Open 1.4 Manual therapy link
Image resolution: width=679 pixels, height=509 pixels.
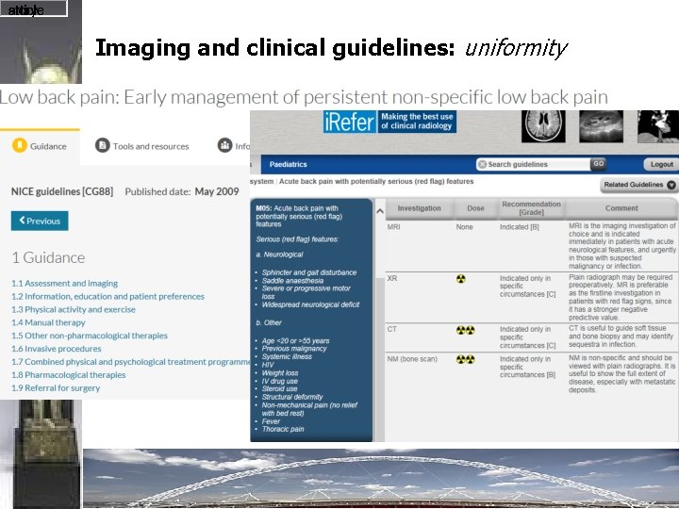click(x=48, y=322)
